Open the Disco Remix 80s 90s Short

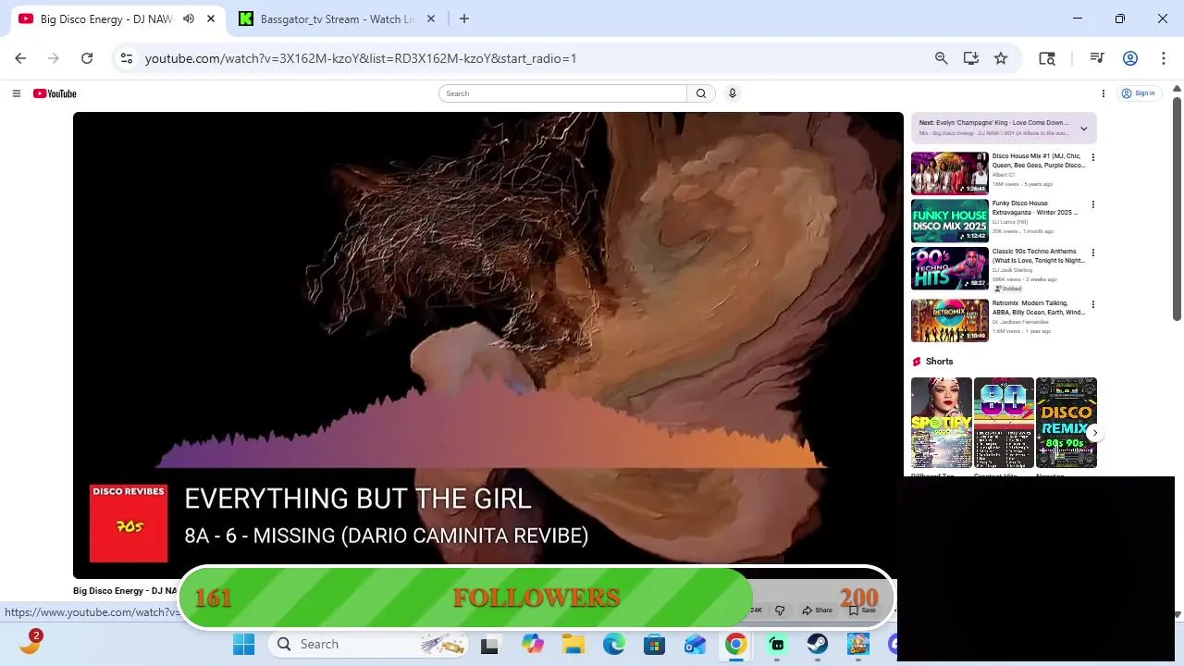[1066, 423]
